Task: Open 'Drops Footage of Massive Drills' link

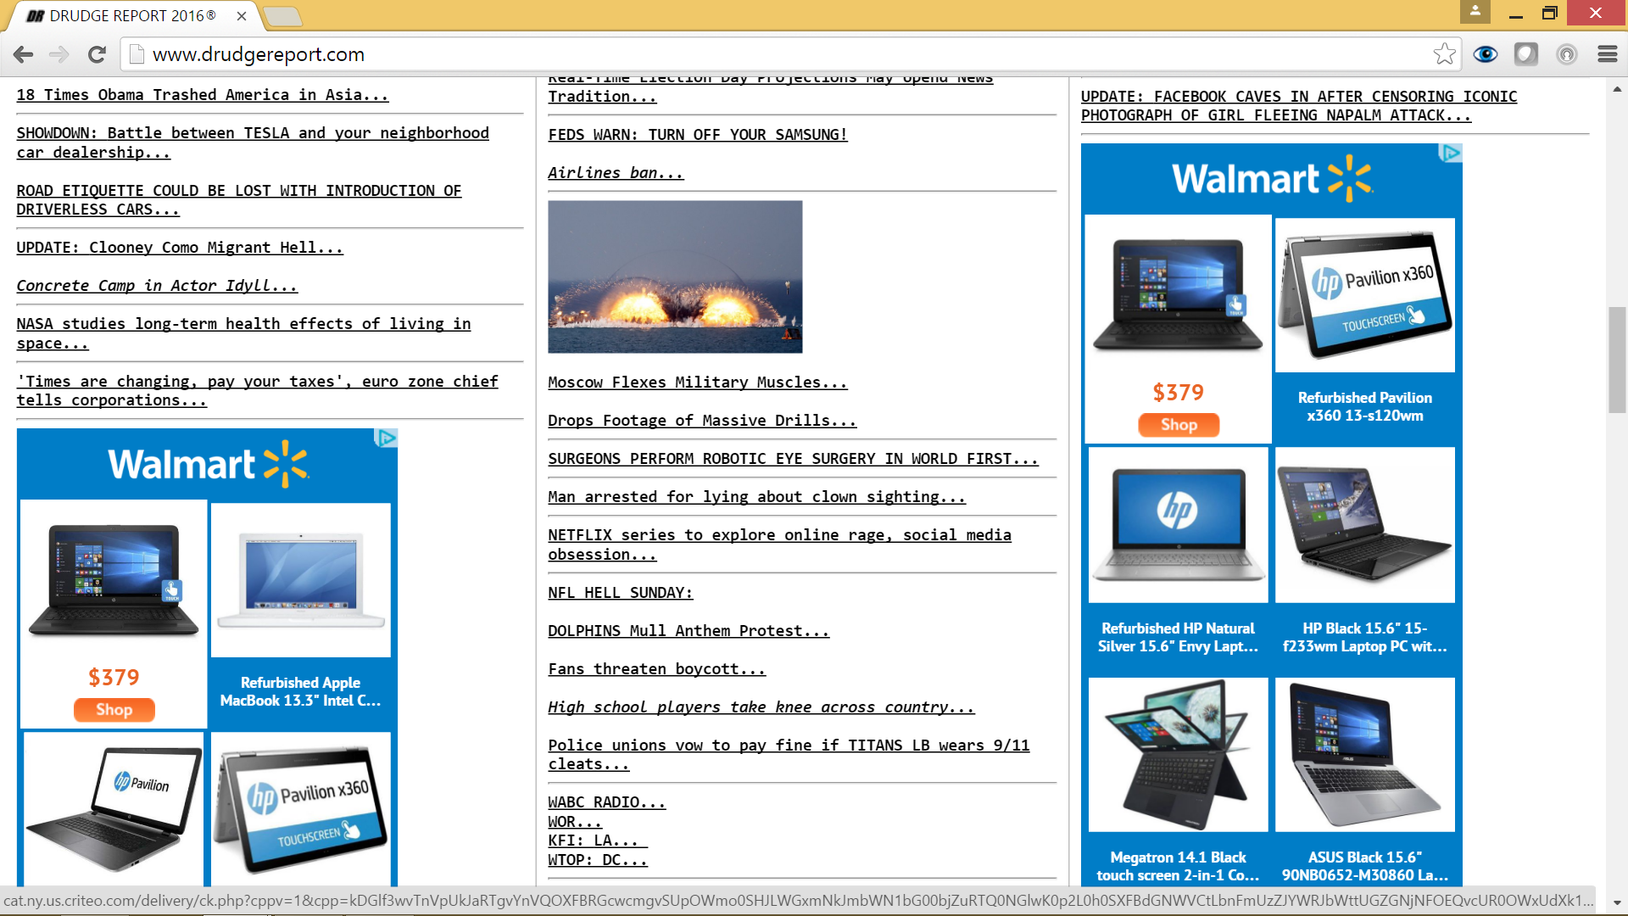Action: coord(702,421)
